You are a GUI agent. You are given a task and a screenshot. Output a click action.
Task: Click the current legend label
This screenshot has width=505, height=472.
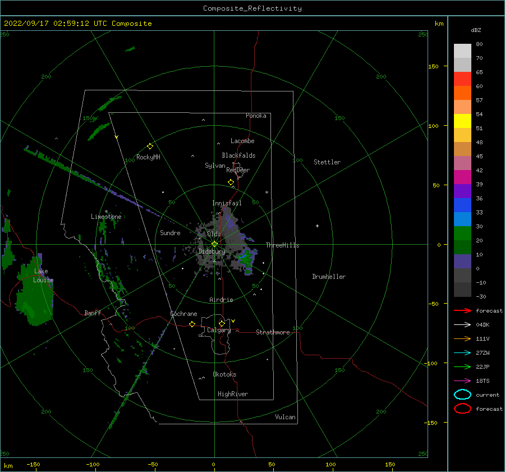[488, 395]
